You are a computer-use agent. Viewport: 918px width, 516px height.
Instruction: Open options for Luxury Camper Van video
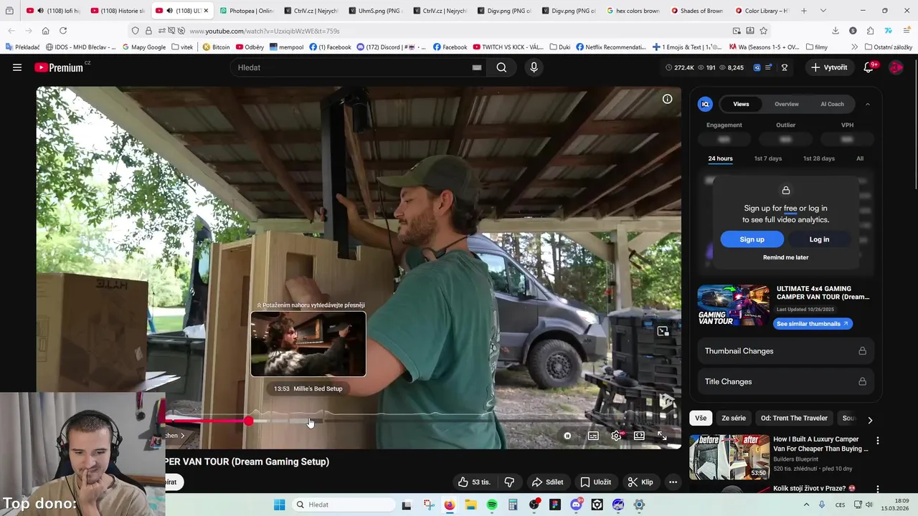click(x=877, y=441)
